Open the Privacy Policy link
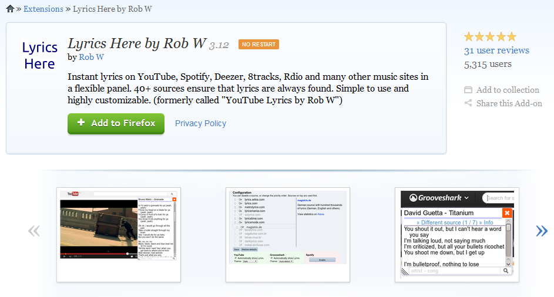Viewport: 554px width, 297px height. click(200, 123)
